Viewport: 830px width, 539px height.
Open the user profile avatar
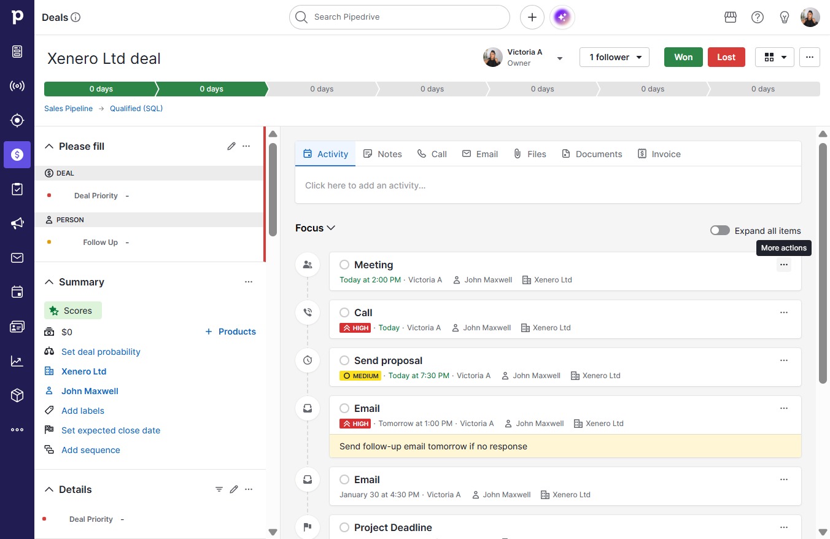pyautogui.click(x=810, y=17)
